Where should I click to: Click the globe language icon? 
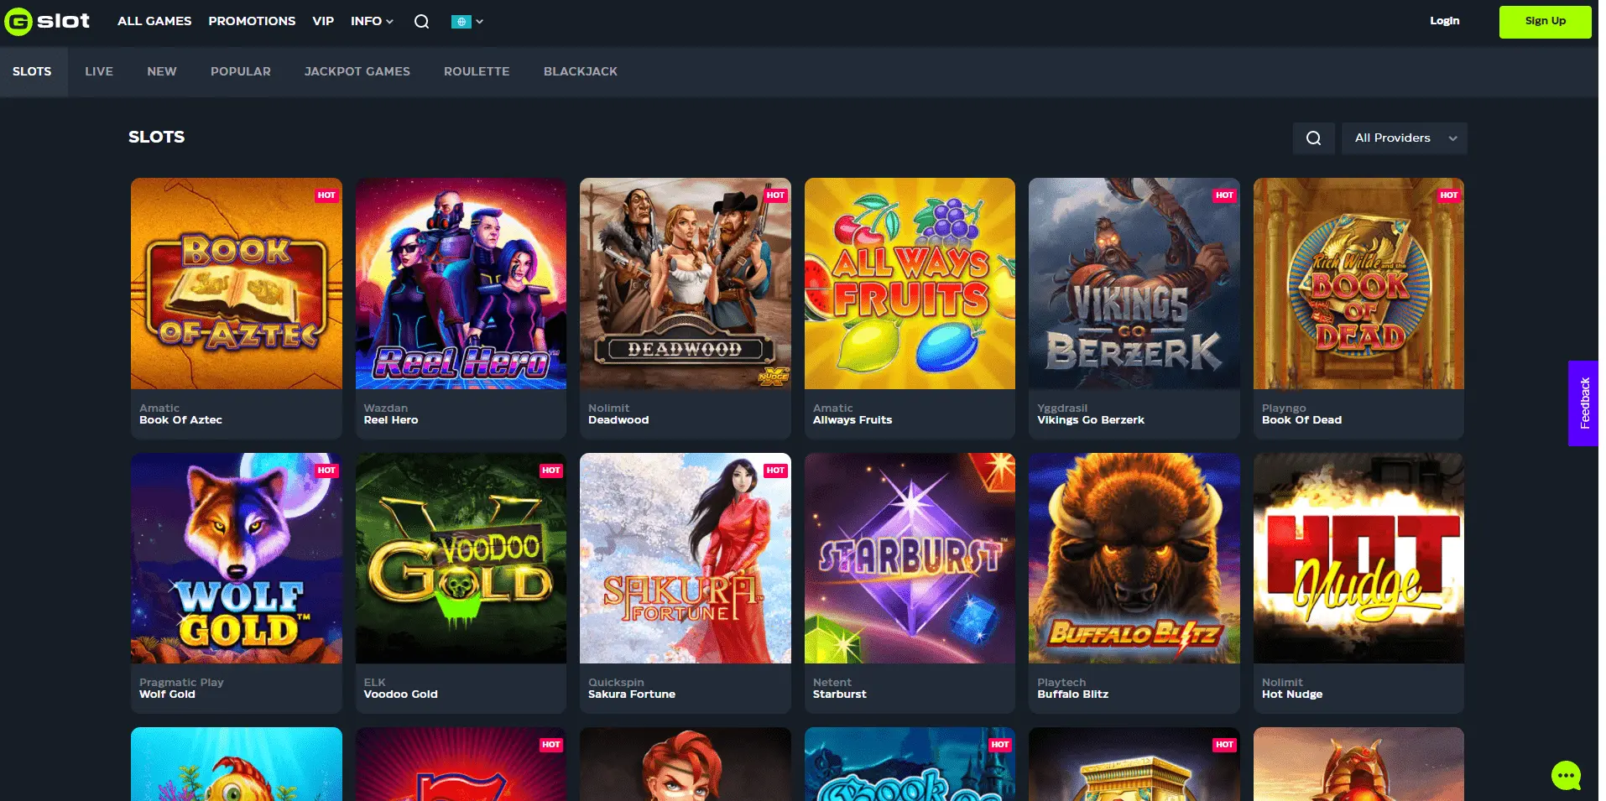coord(461,22)
